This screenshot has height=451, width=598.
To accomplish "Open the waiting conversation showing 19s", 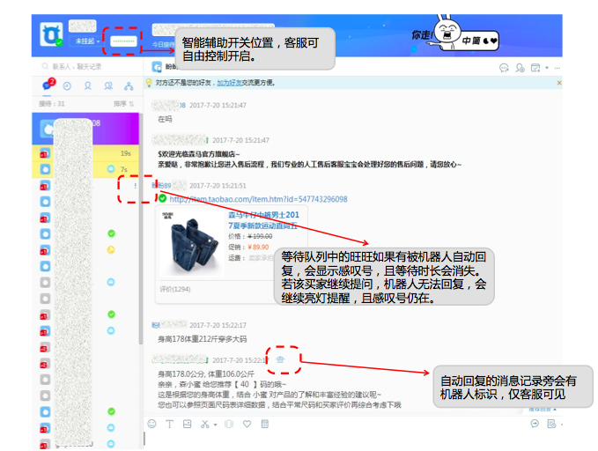I will tap(85, 153).
